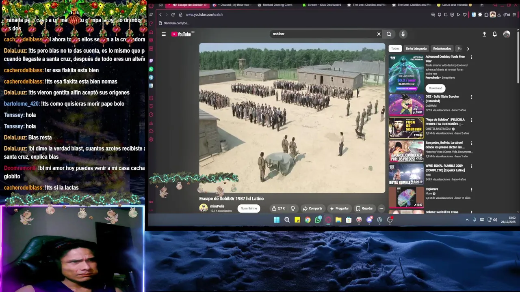Select the 'Relacionados' filter chip

click(x=442, y=49)
